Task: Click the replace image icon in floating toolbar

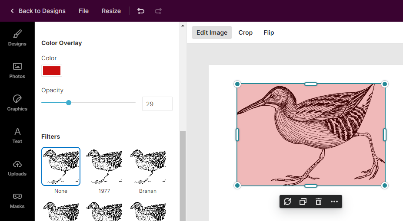Action: point(287,201)
